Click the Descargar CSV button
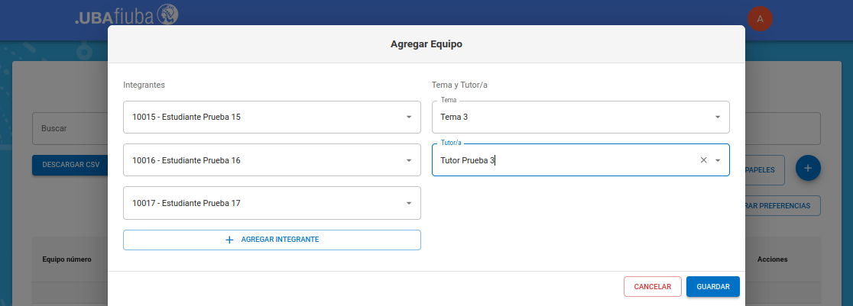Screen dimensions: 853x306 pos(70,165)
